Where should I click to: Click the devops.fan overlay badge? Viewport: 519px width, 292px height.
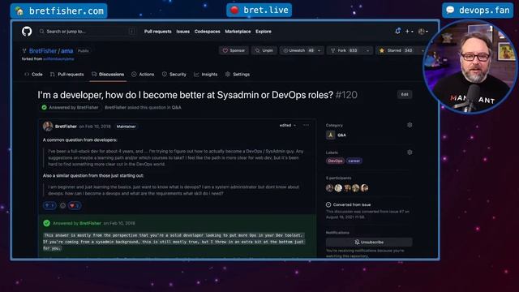pyautogui.click(x=478, y=11)
